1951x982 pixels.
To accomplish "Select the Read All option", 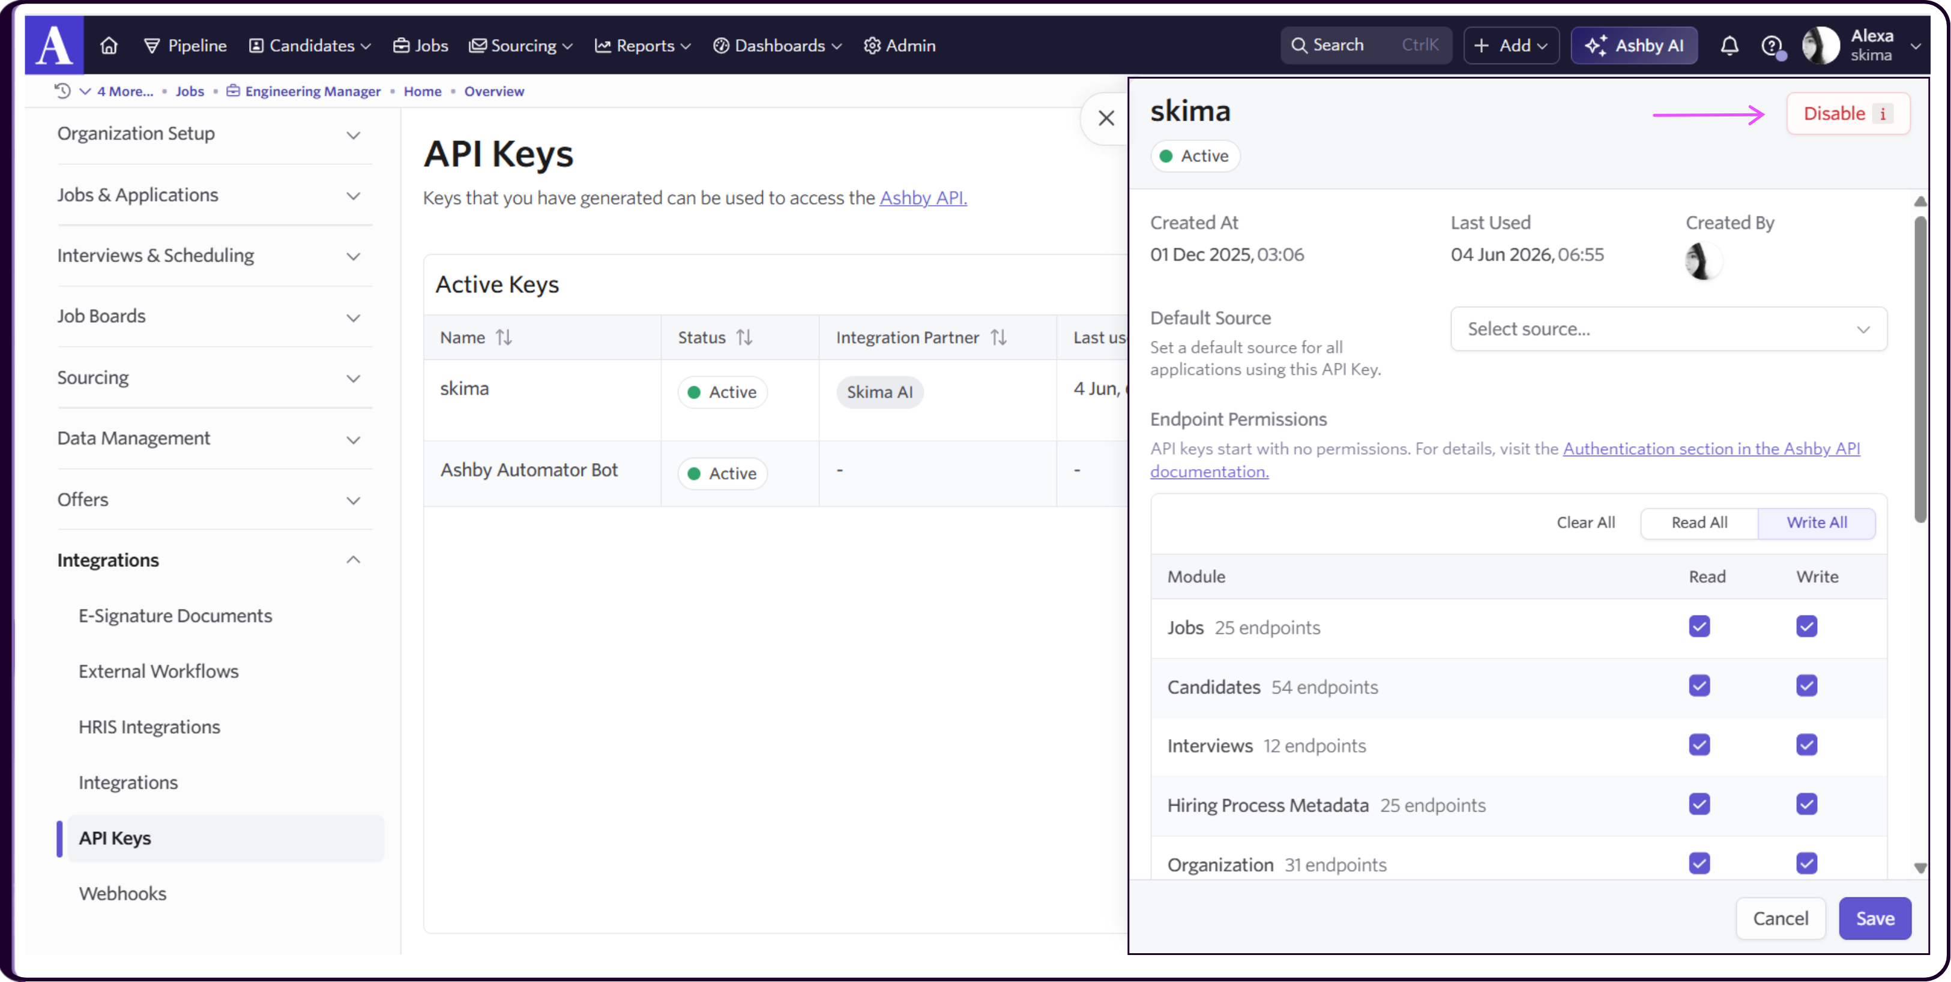I will tap(1699, 522).
